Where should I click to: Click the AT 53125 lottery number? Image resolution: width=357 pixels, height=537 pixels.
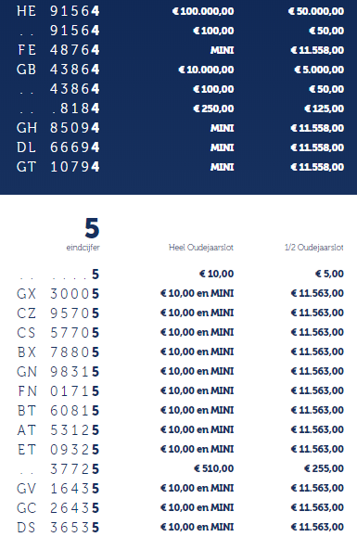click(57, 429)
